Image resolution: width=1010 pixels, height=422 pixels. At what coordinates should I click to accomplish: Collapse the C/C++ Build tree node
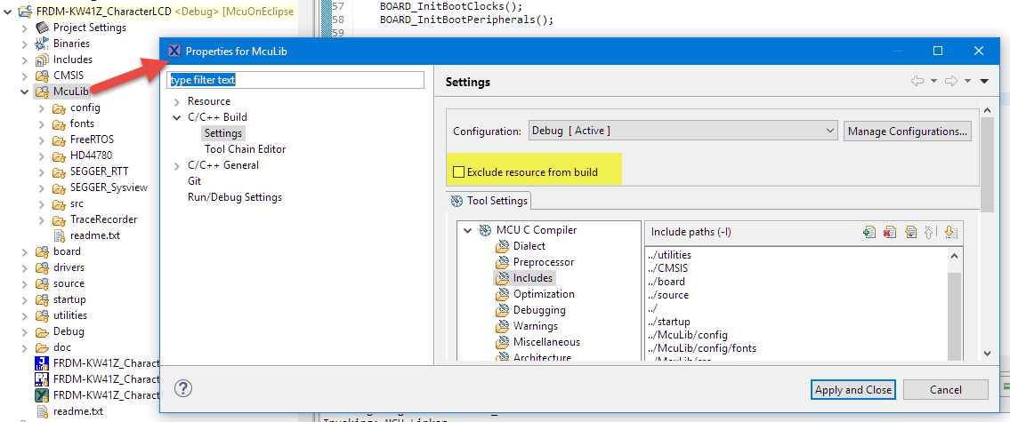[177, 117]
